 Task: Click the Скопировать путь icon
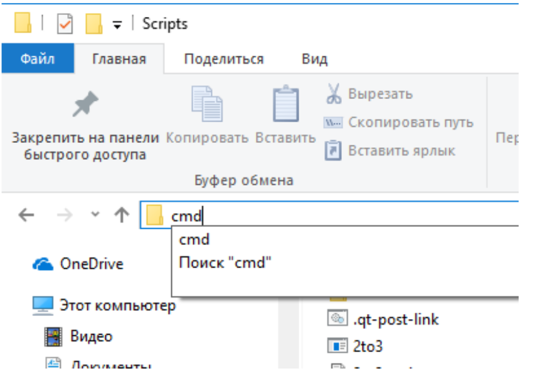pos(332,123)
